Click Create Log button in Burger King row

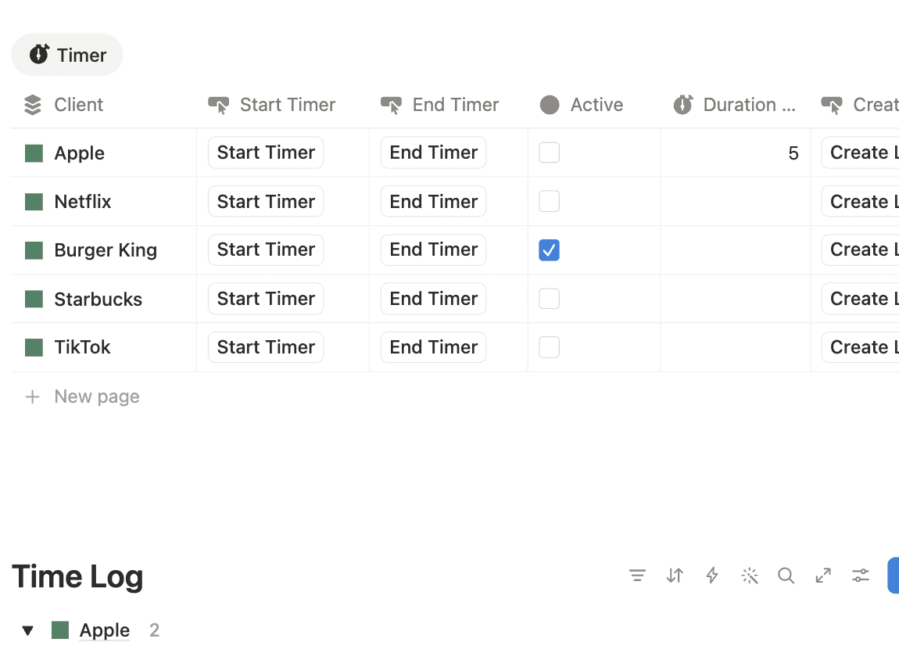861,249
